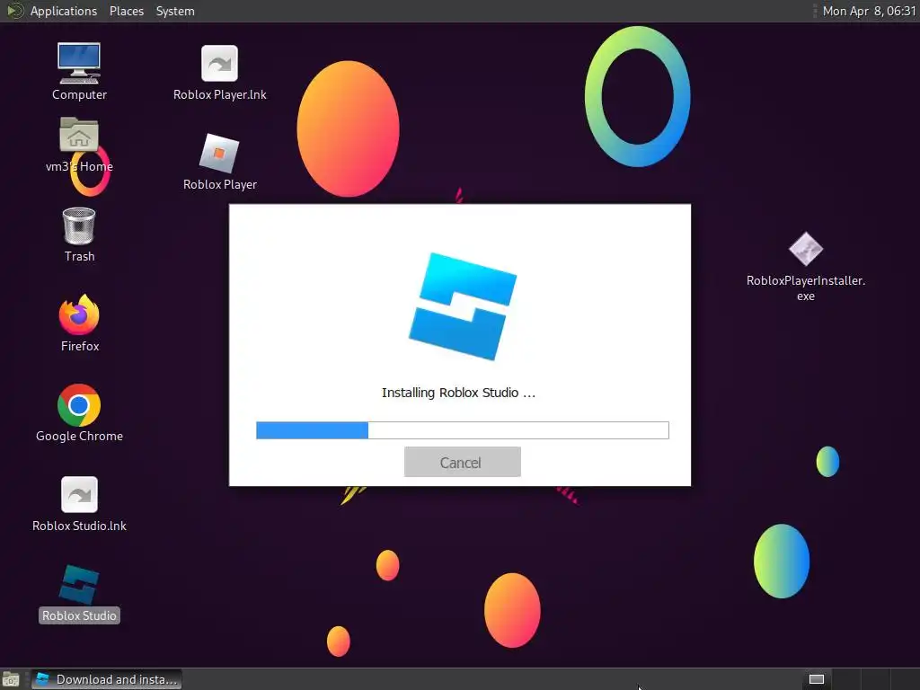Select the Roblox Player desktop icon

[x=219, y=153]
